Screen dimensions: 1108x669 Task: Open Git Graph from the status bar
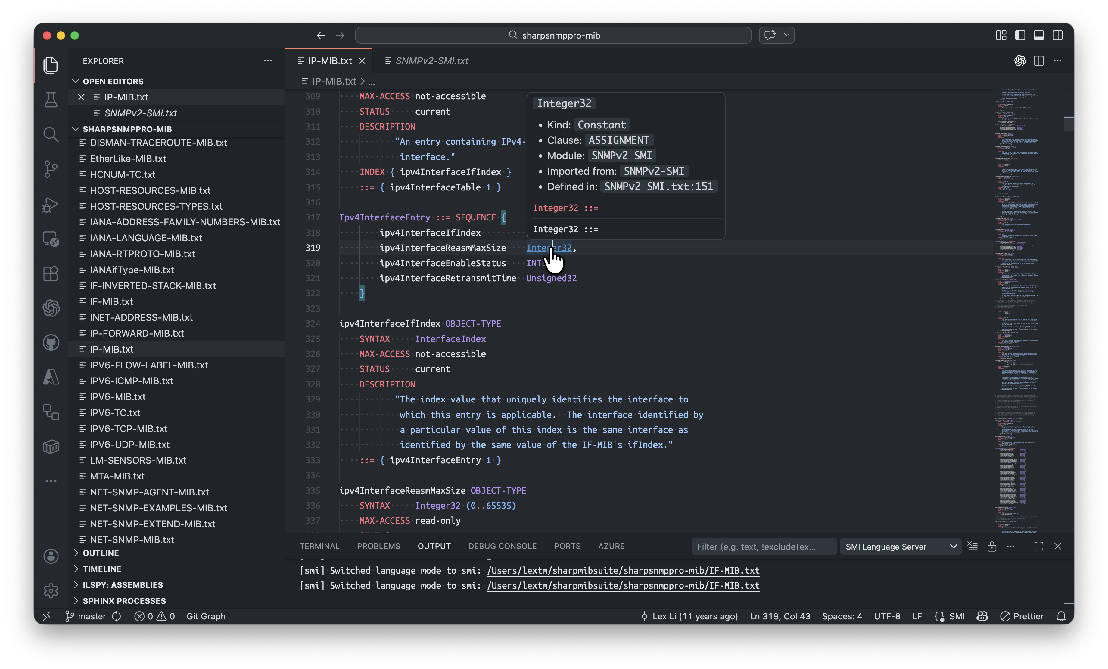(x=206, y=616)
